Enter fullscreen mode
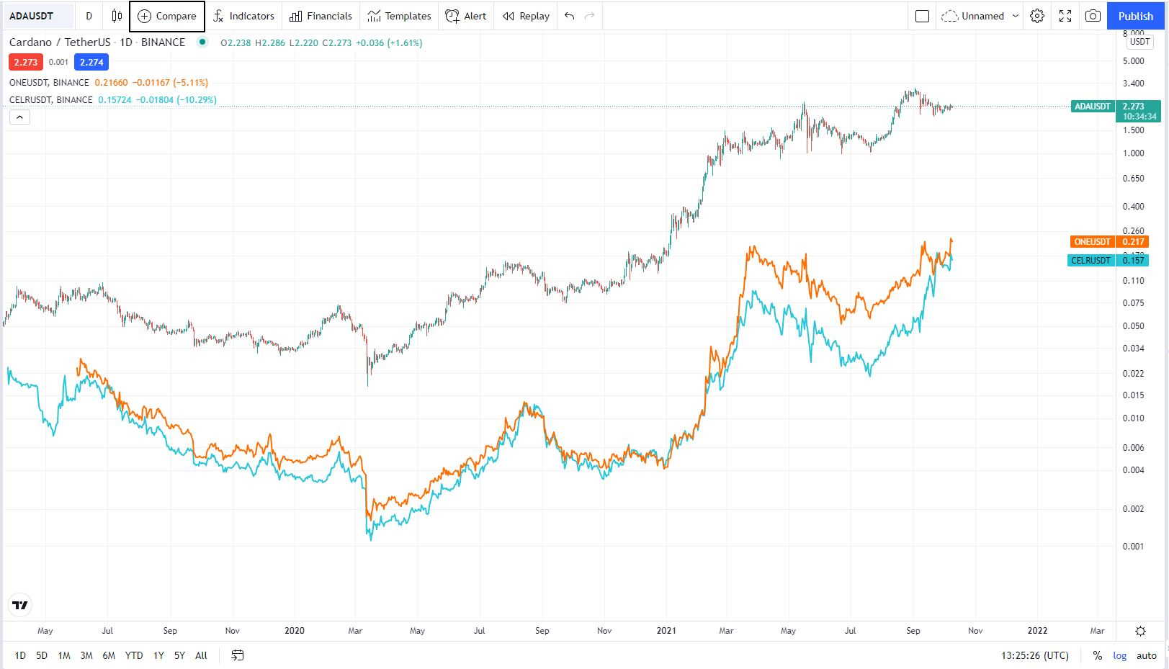1169x669 pixels. pyautogui.click(x=1065, y=16)
